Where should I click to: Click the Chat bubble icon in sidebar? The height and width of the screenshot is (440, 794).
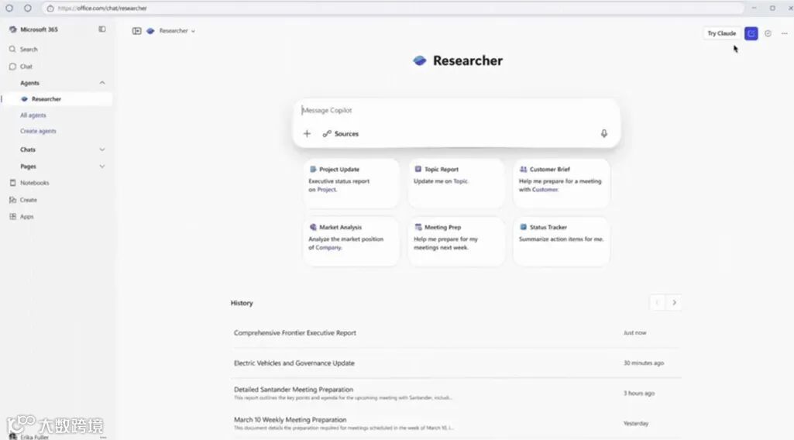(x=12, y=67)
